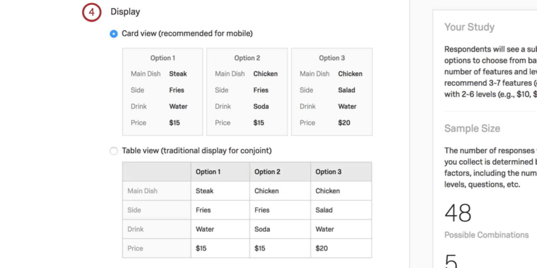Click the Soda value in Option 2 card
The image size is (537, 268).
click(x=261, y=106)
